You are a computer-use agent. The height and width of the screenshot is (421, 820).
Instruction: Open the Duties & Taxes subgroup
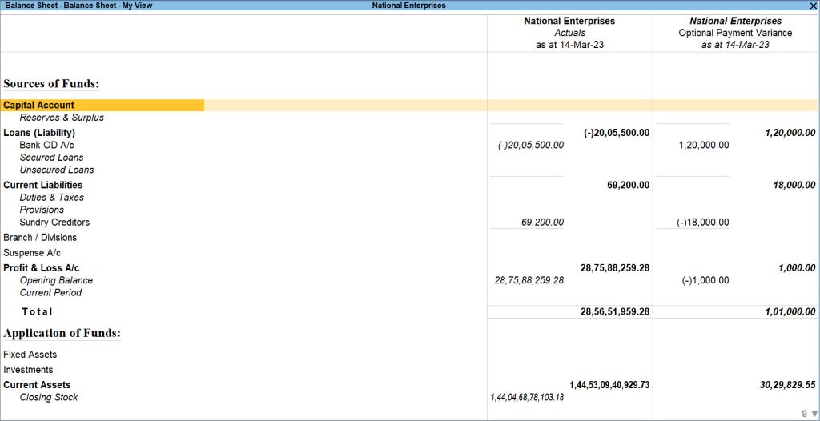point(52,198)
